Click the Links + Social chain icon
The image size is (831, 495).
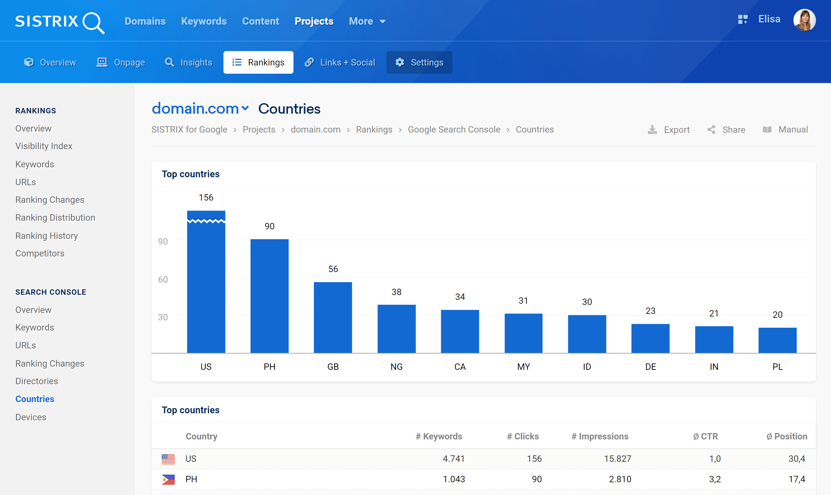pyautogui.click(x=310, y=63)
